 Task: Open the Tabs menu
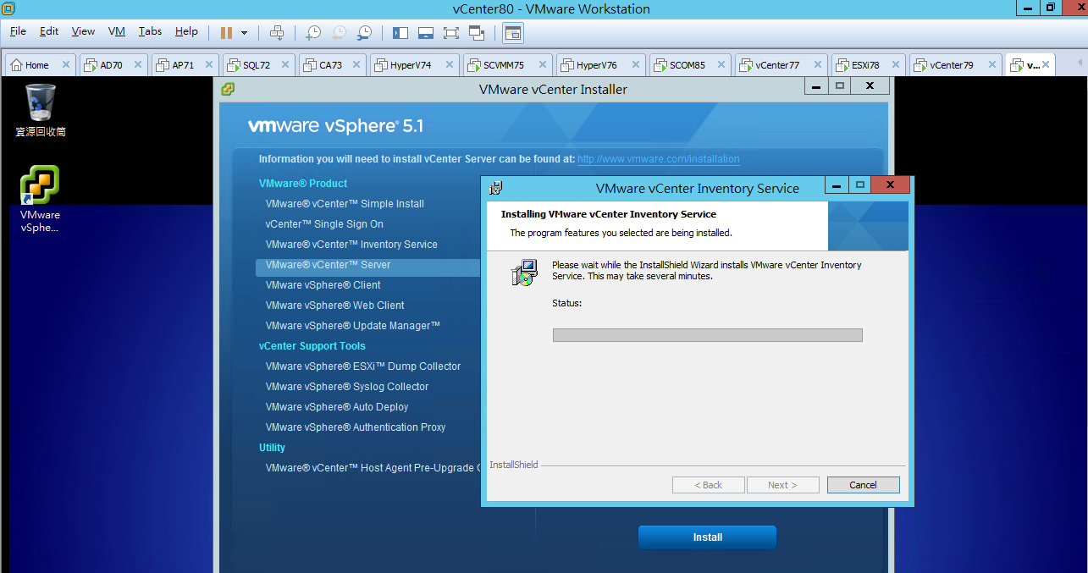pyautogui.click(x=150, y=31)
